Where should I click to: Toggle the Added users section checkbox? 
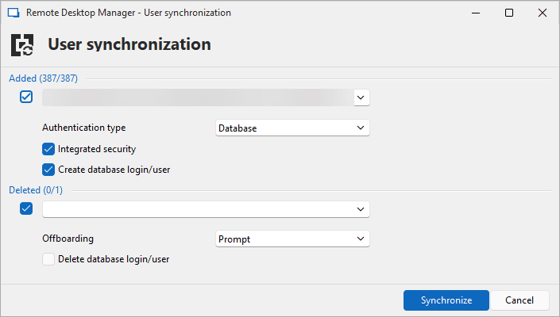[x=26, y=97]
